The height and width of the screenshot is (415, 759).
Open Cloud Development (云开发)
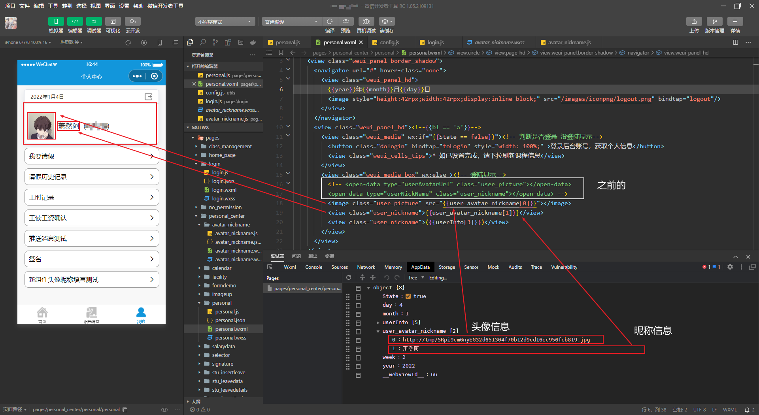[x=133, y=21]
